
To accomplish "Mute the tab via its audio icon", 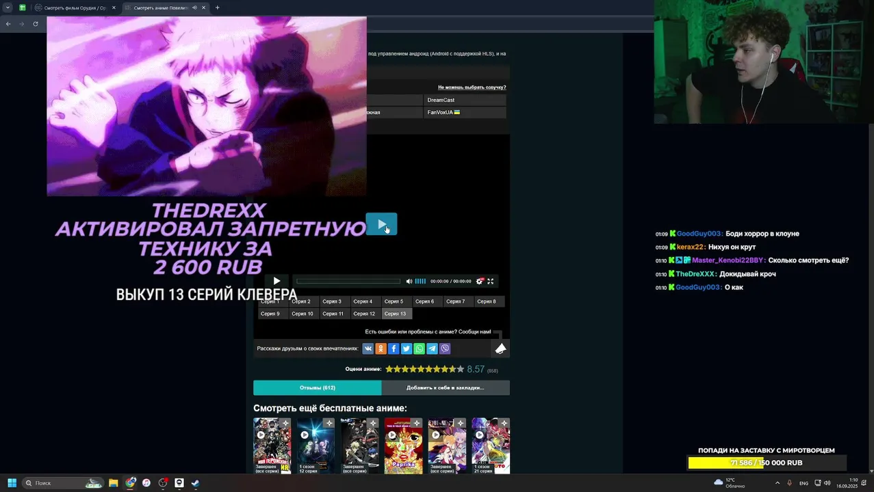I will click(194, 8).
